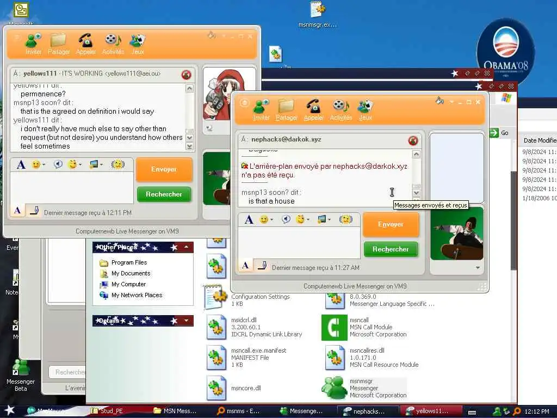Click voice clip icon in yellows111 chat
557x418 pixels.
[58, 164]
